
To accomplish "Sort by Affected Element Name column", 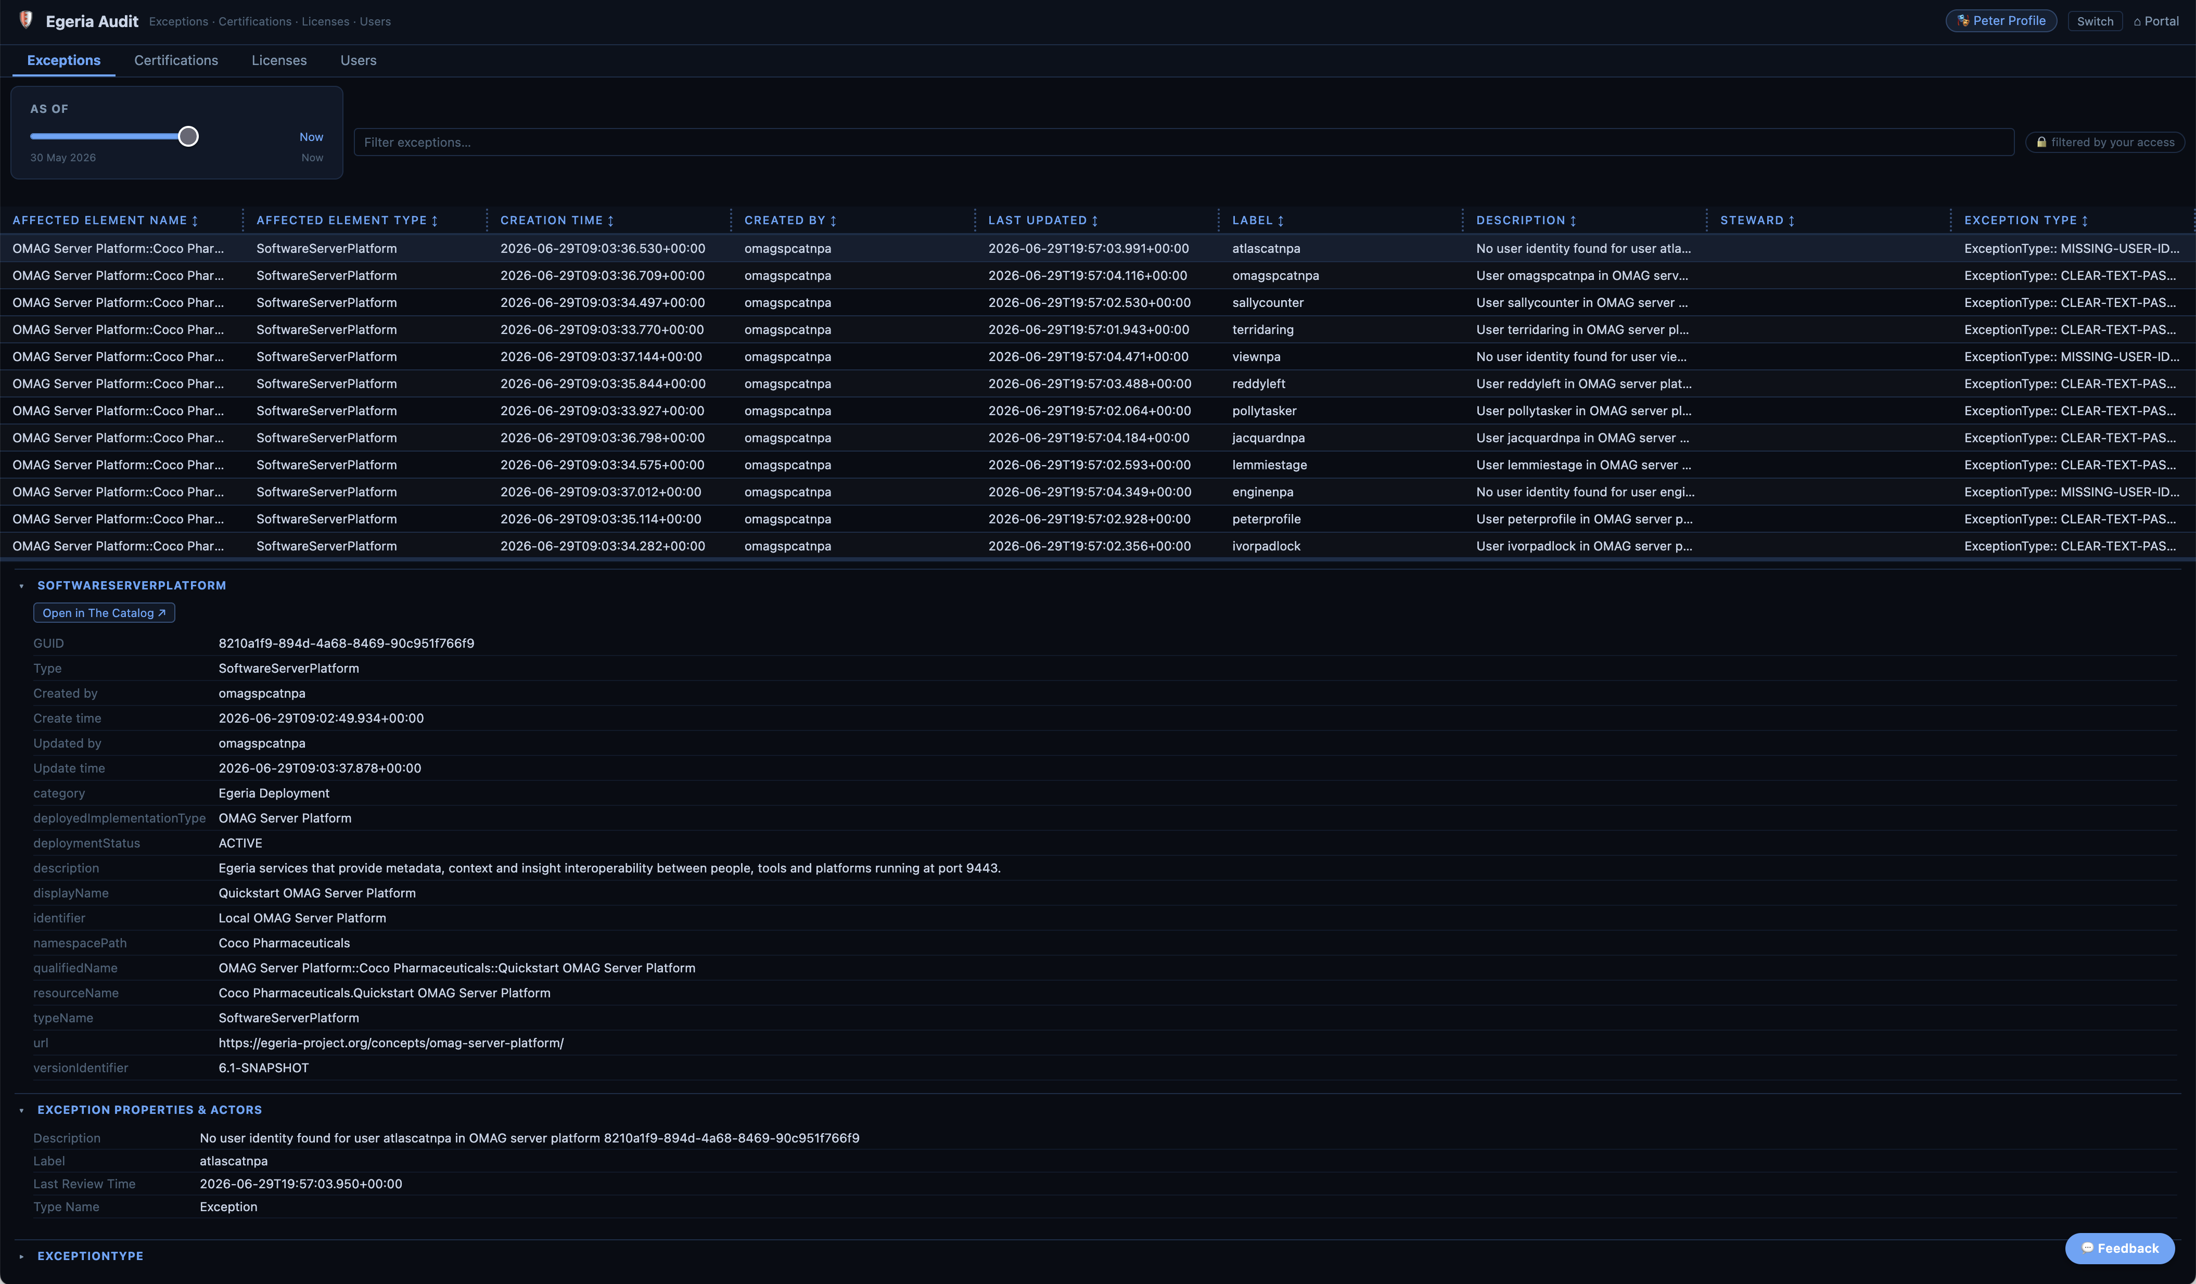I will [x=106, y=221].
